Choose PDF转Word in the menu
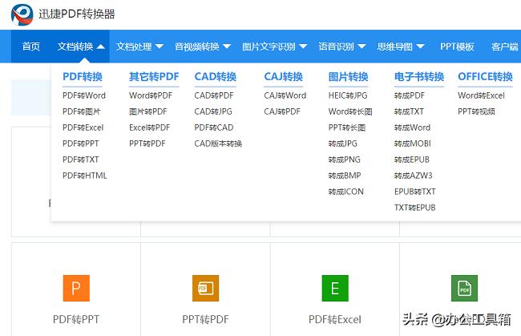The width and height of the screenshot is (521, 336). point(84,95)
